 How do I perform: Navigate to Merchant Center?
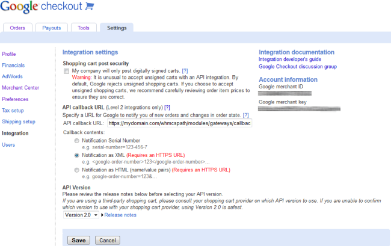coord(20,87)
